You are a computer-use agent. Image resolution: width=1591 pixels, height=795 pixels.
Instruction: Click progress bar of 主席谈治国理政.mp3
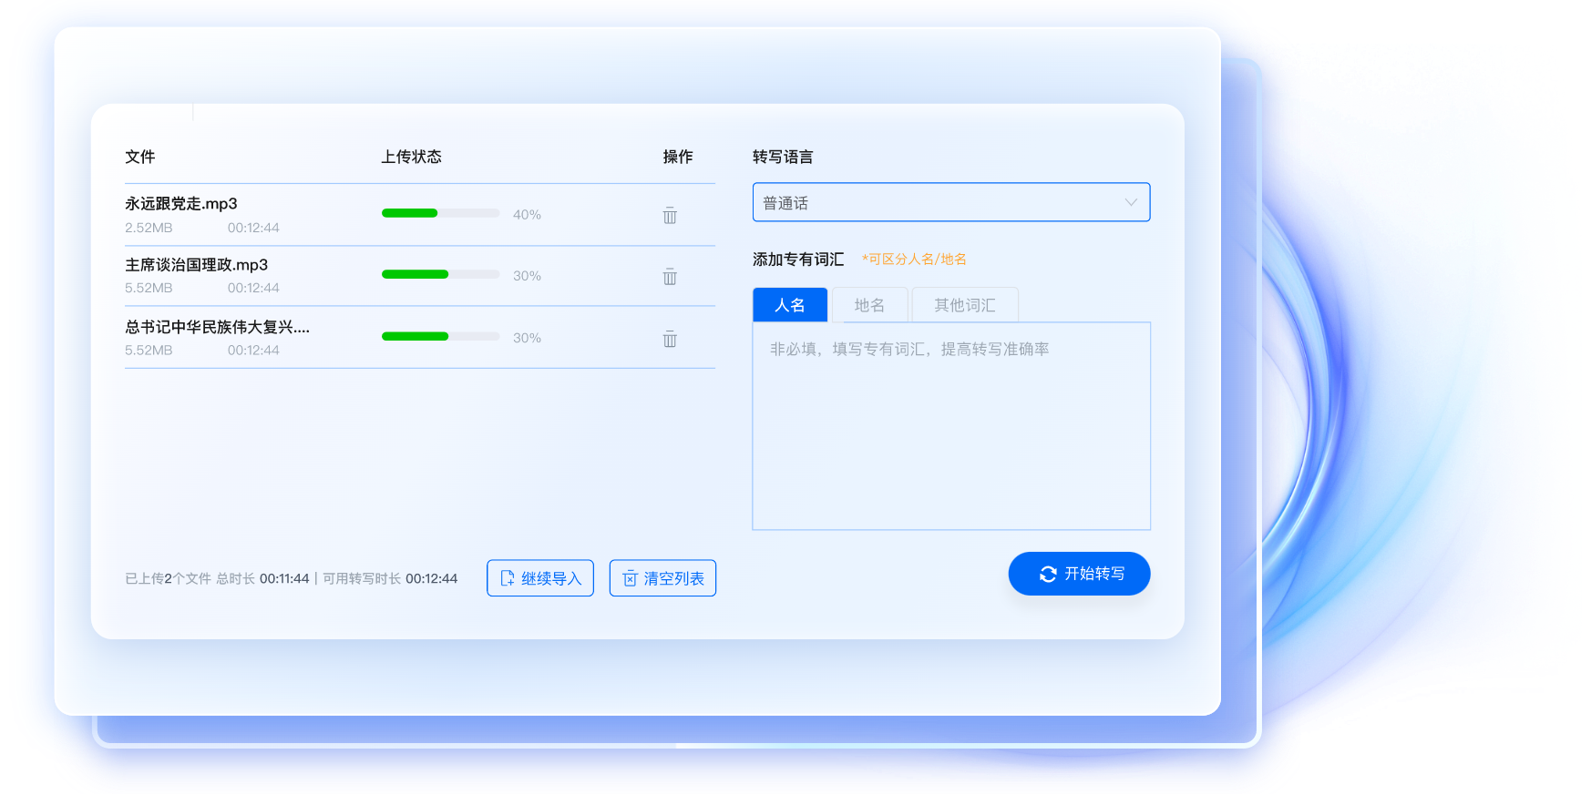coord(440,274)
